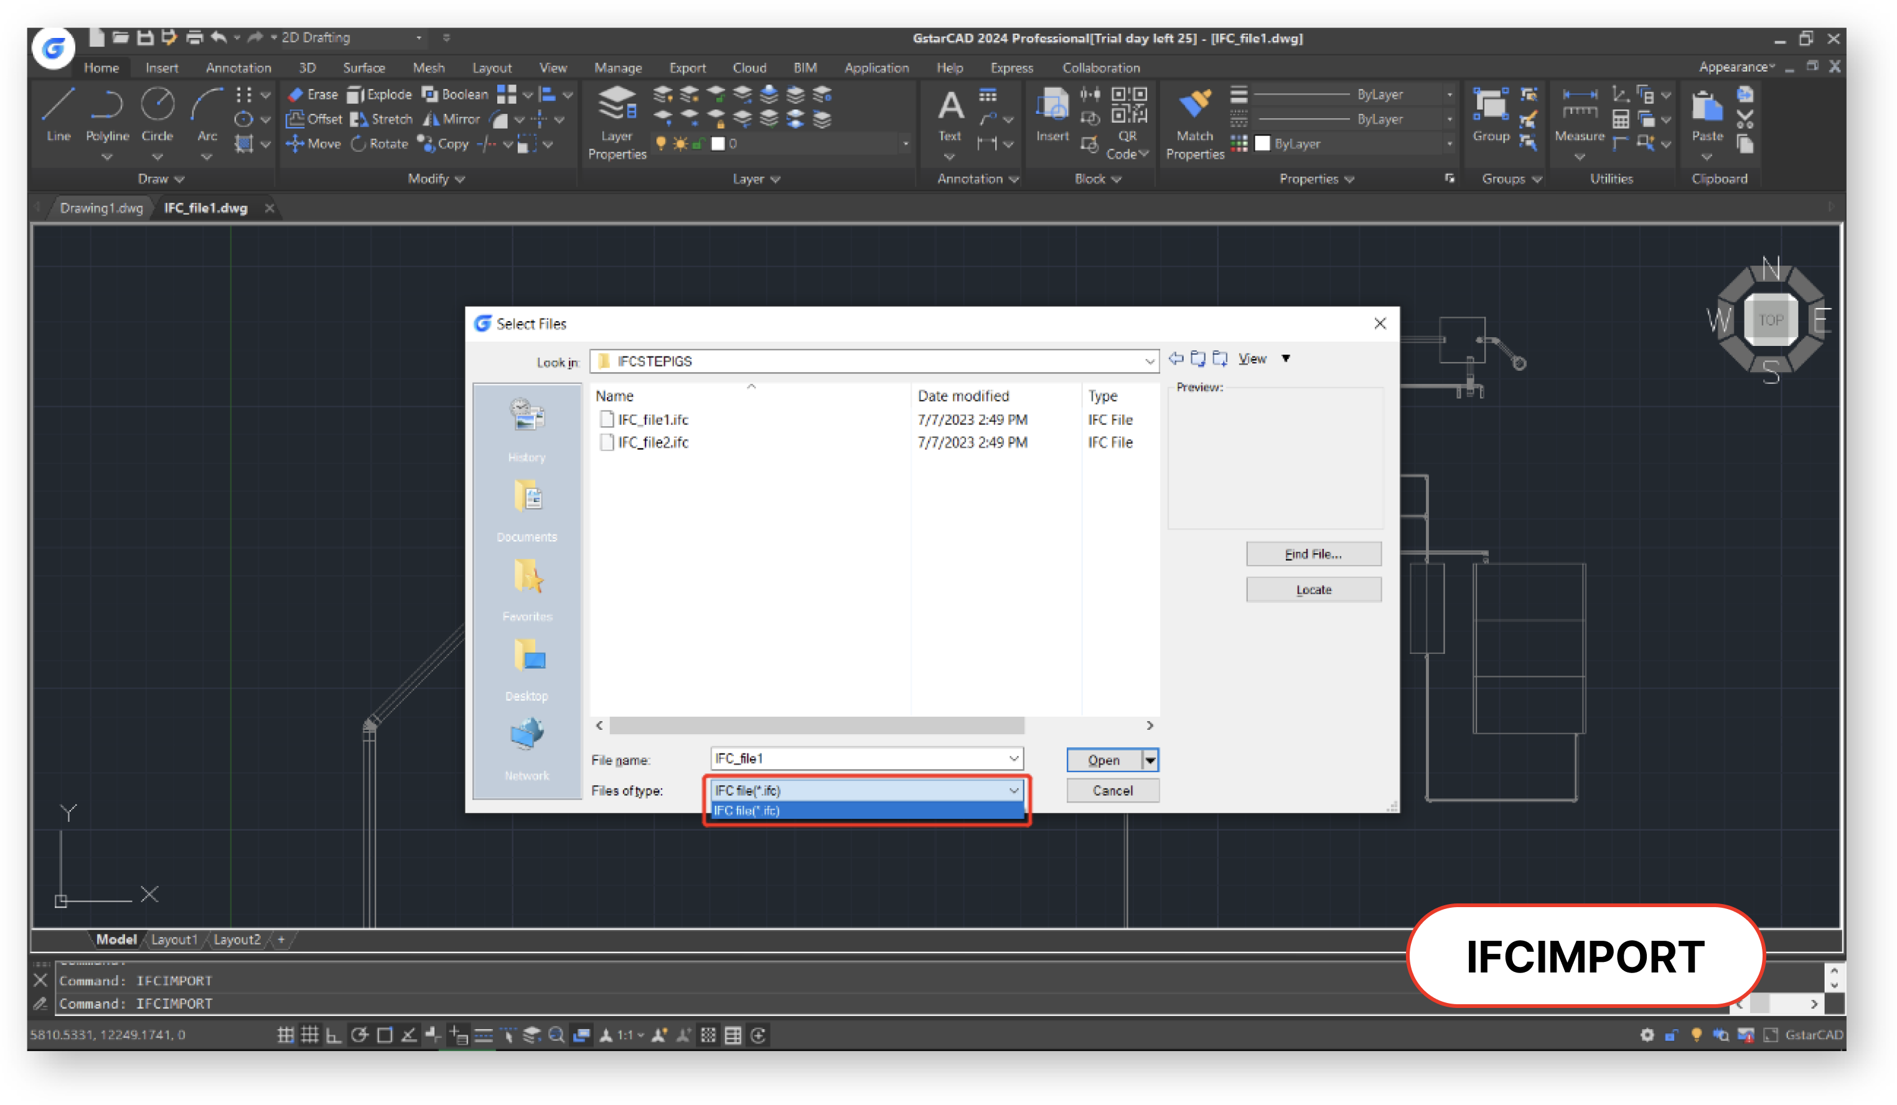Toggle Polar tracking in status bar
Screen dimensions: 1897x1105
[x=359, y=1035]
